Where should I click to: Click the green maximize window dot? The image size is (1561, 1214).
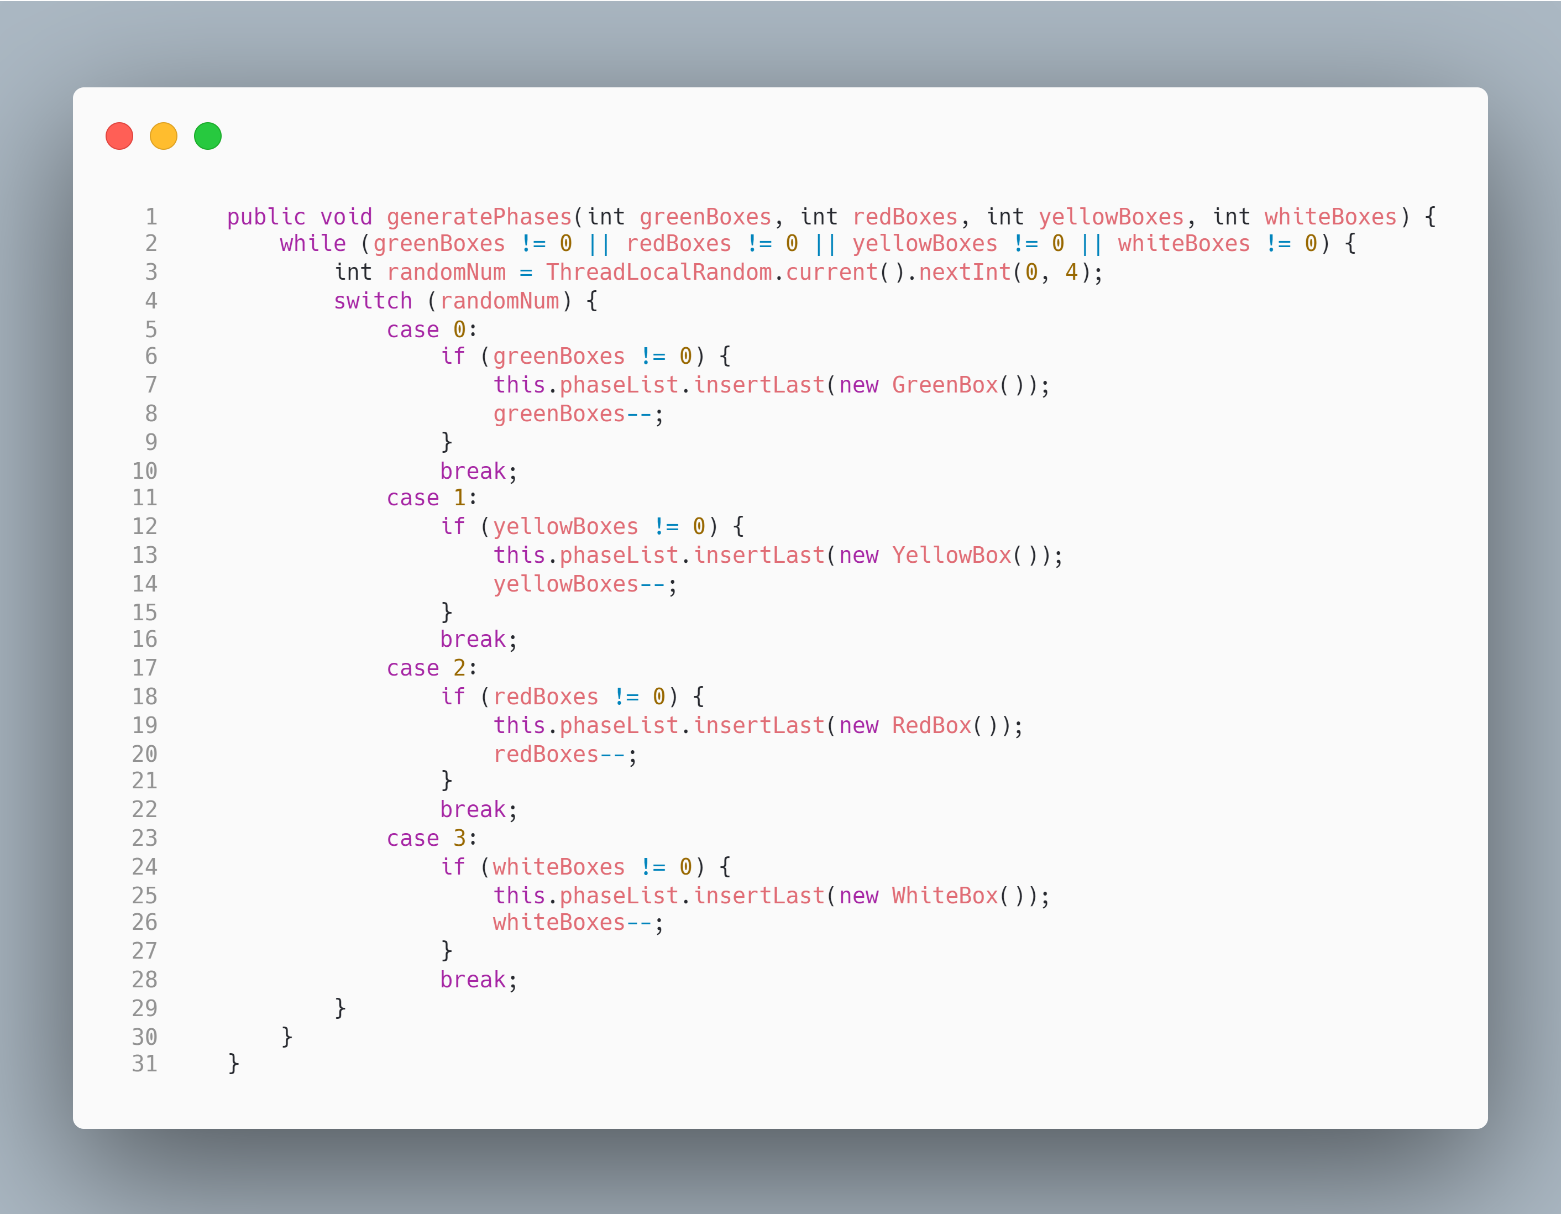[x=208, y=136]
